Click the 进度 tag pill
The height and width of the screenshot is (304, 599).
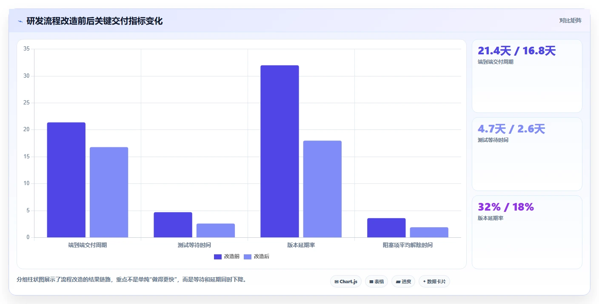(403, 281)
